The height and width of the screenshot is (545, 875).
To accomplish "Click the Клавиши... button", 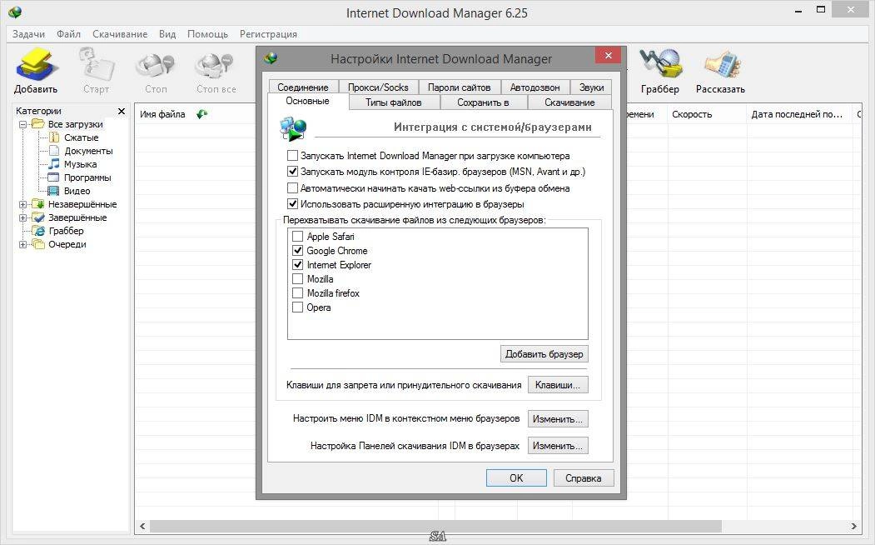I will coord(558,385).
